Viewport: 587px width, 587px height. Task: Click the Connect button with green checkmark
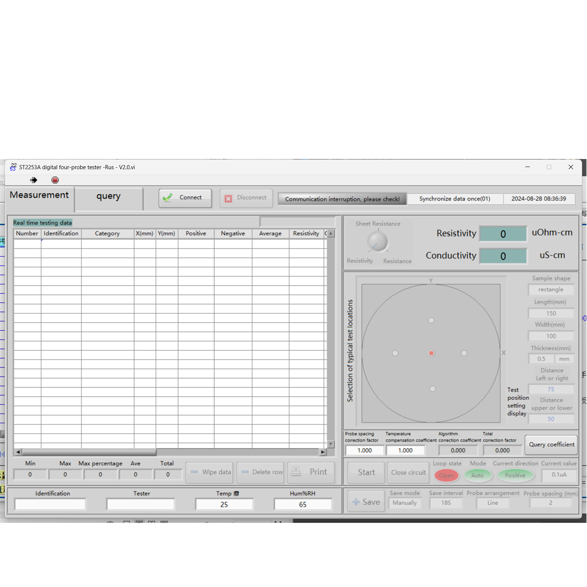coord(185,198)
